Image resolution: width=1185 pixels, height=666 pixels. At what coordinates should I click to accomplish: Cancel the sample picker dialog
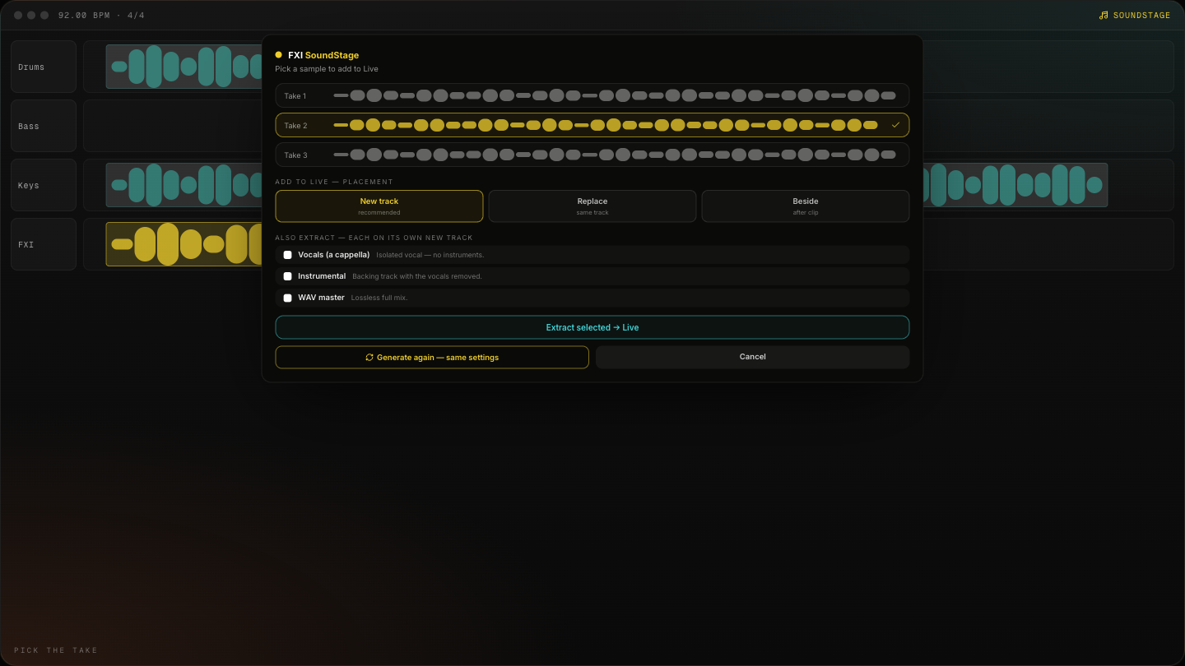pos(752,357)
